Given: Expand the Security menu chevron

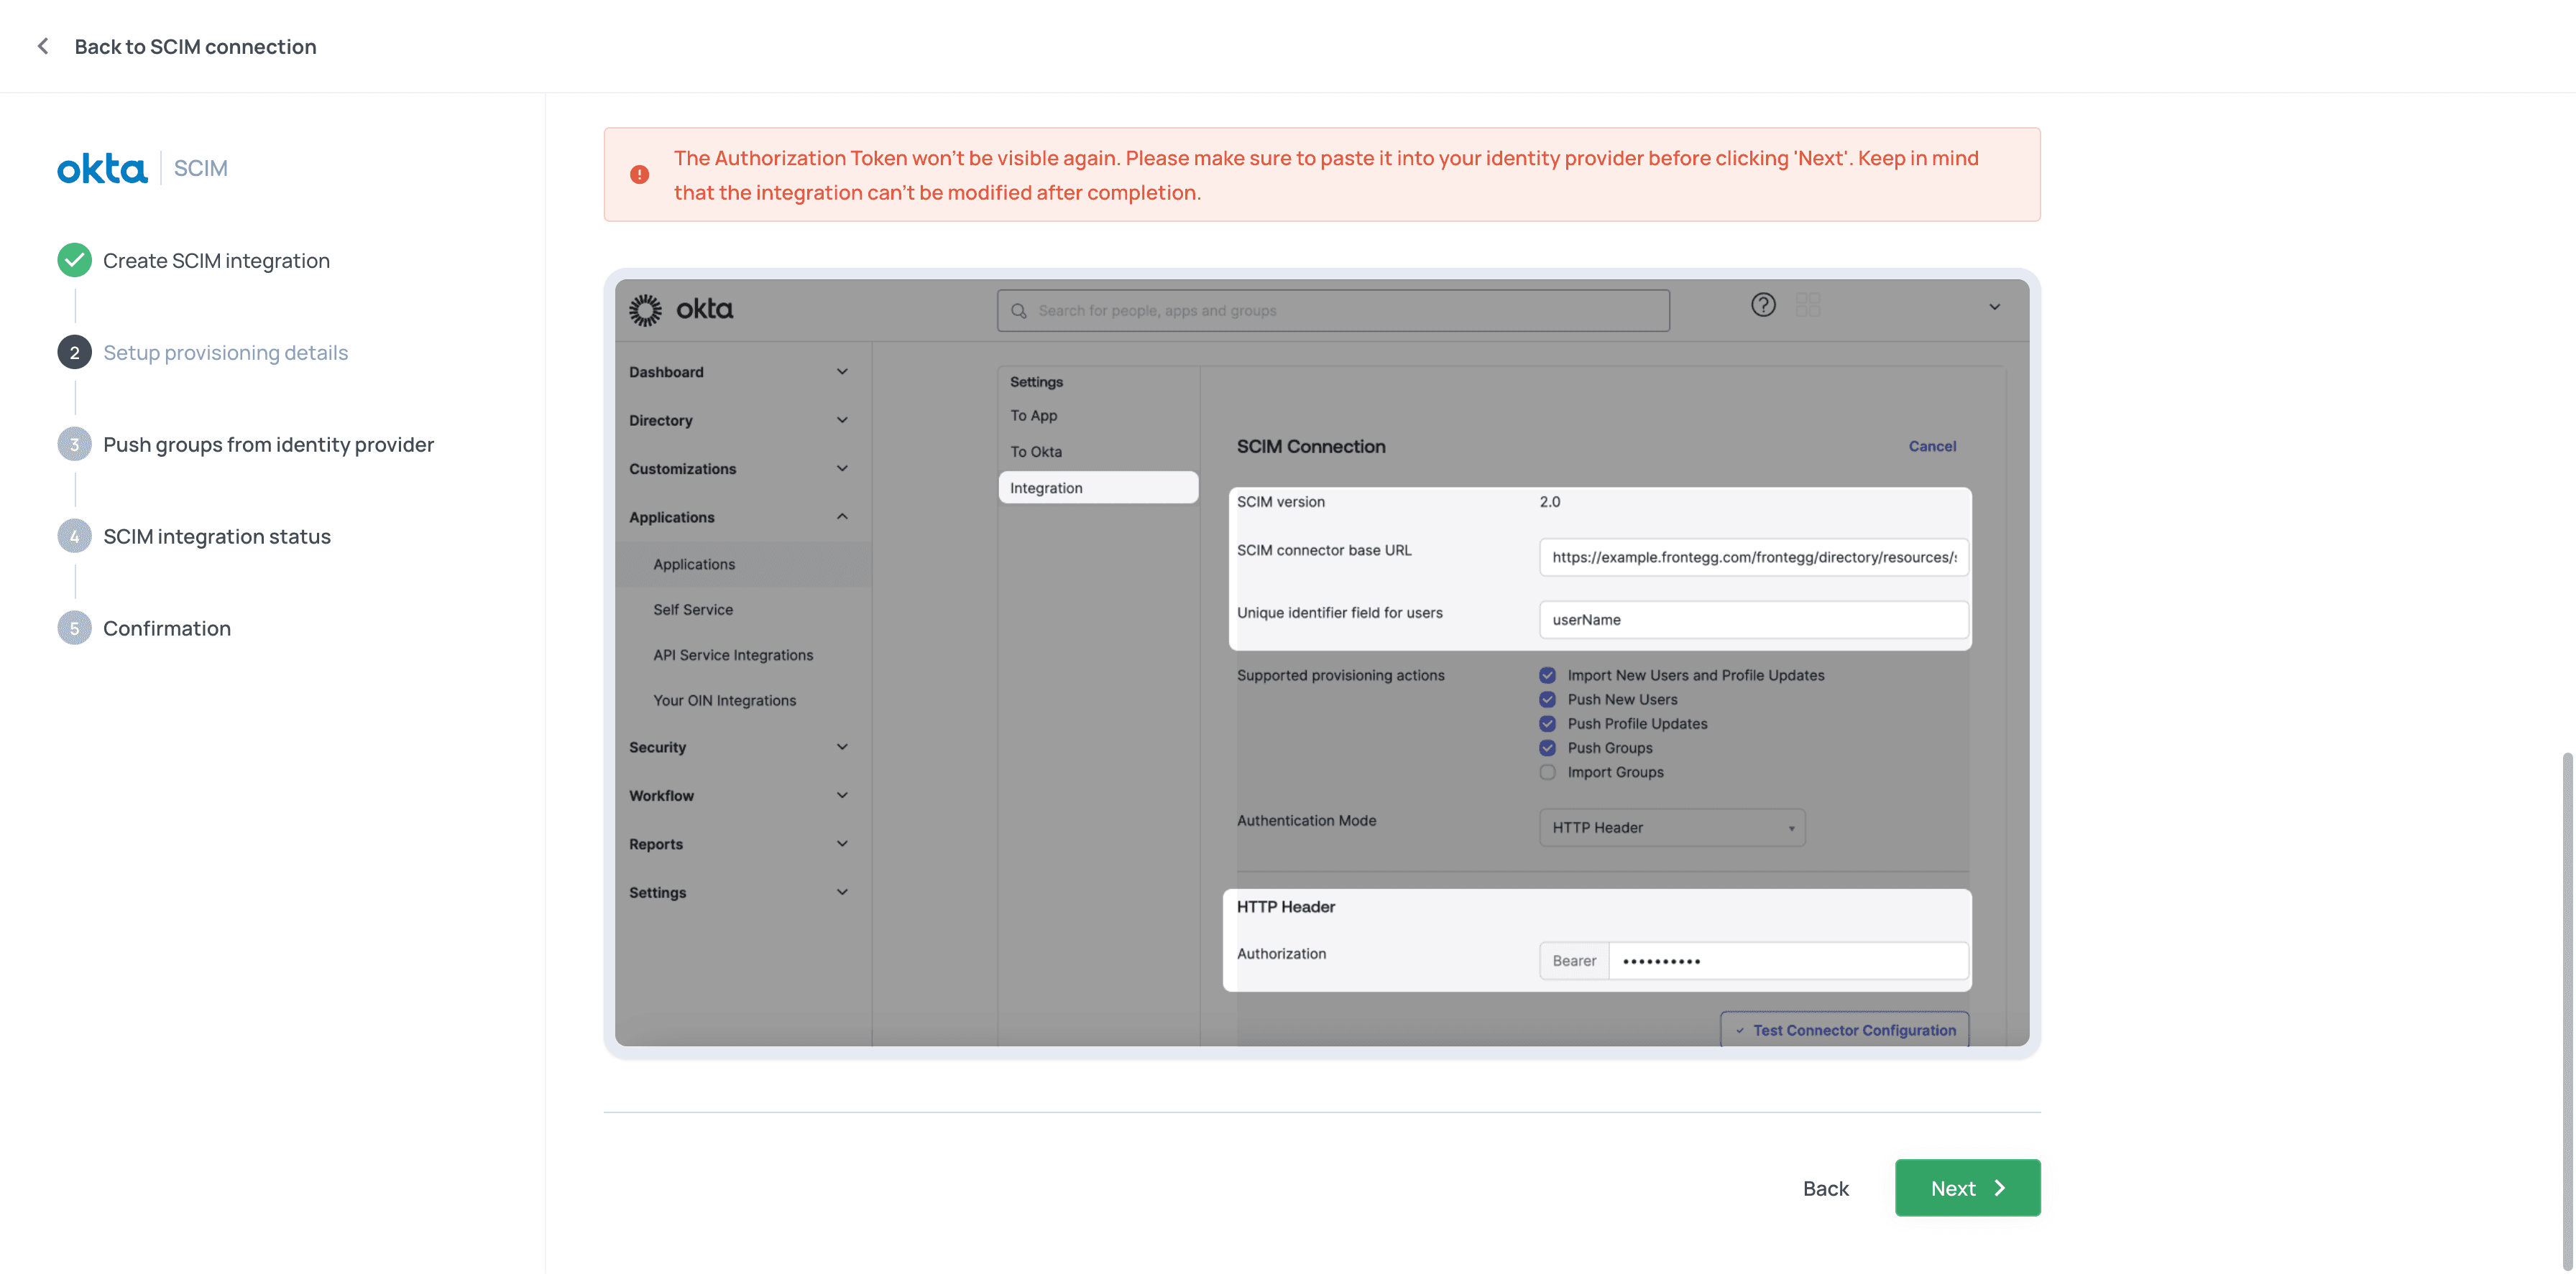Looking at the screenshot, I should (842, 746).
